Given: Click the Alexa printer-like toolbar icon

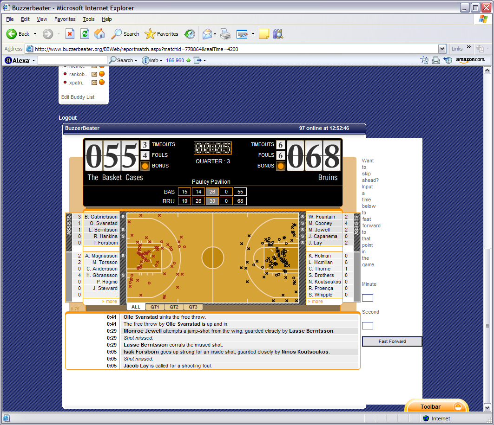Looking at the screenshot, I should click(x=436, y=60).
